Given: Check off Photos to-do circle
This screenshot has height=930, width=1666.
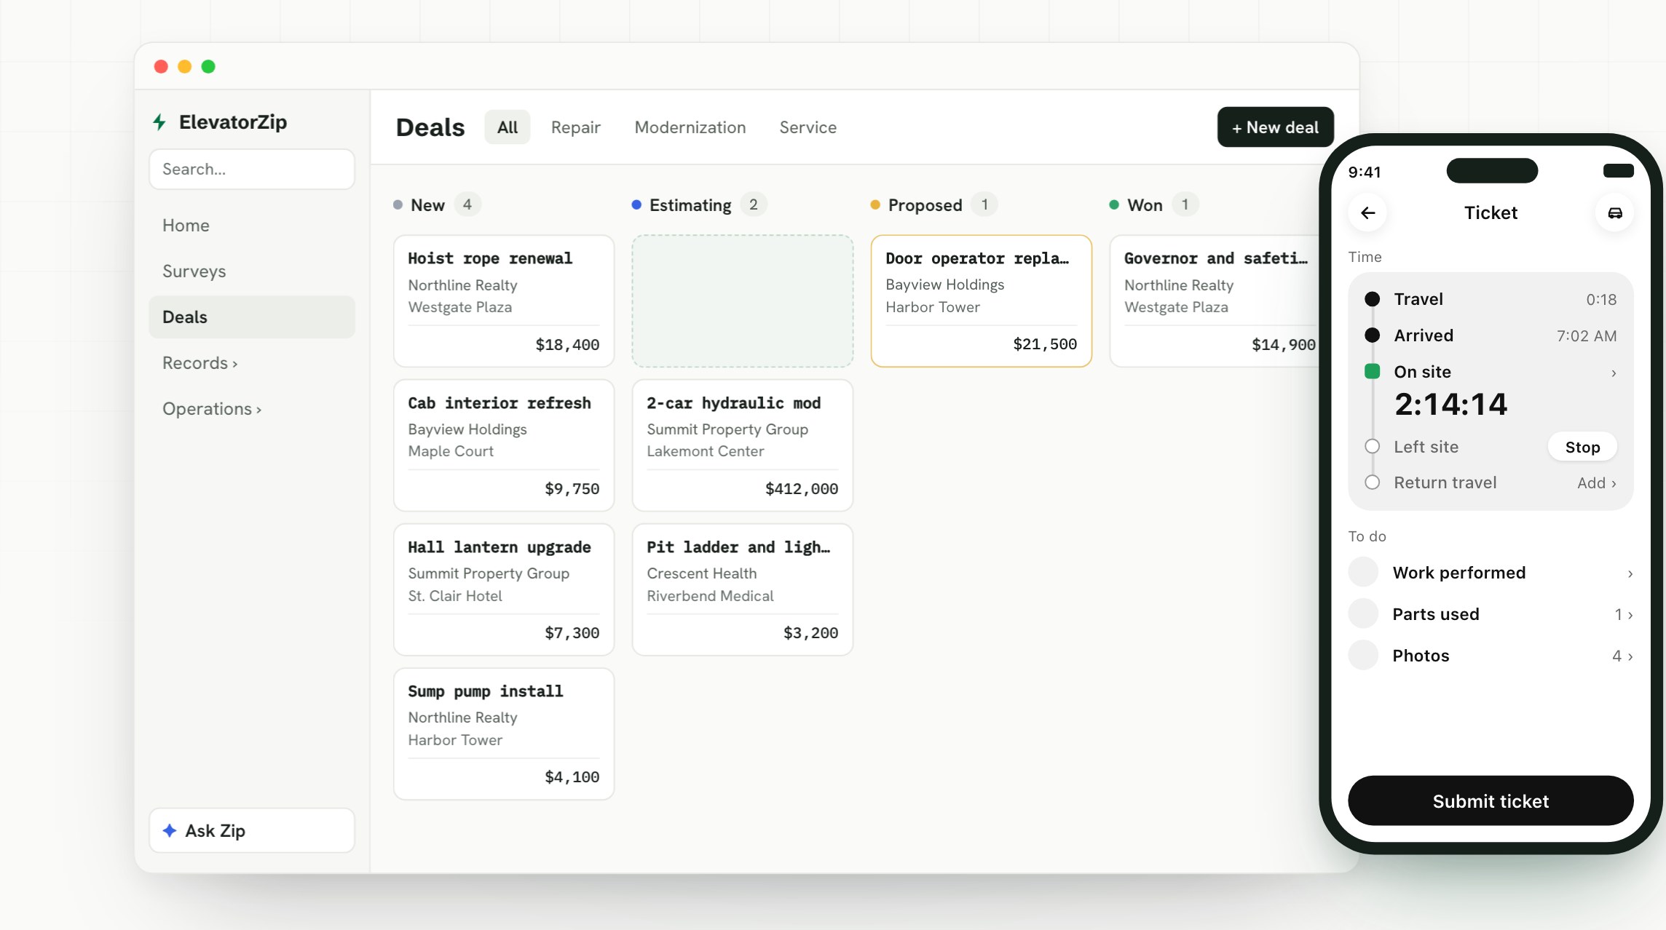Looking at the screenshot, I should 1363,656.
